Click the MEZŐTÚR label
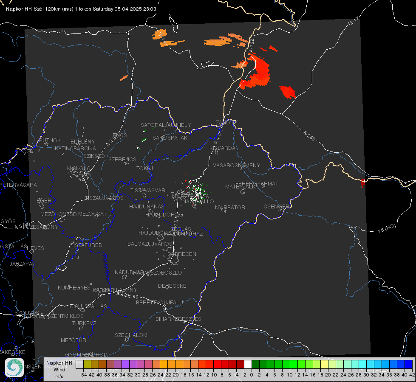Viewport: 416px width, 382px height. (73, 340)
